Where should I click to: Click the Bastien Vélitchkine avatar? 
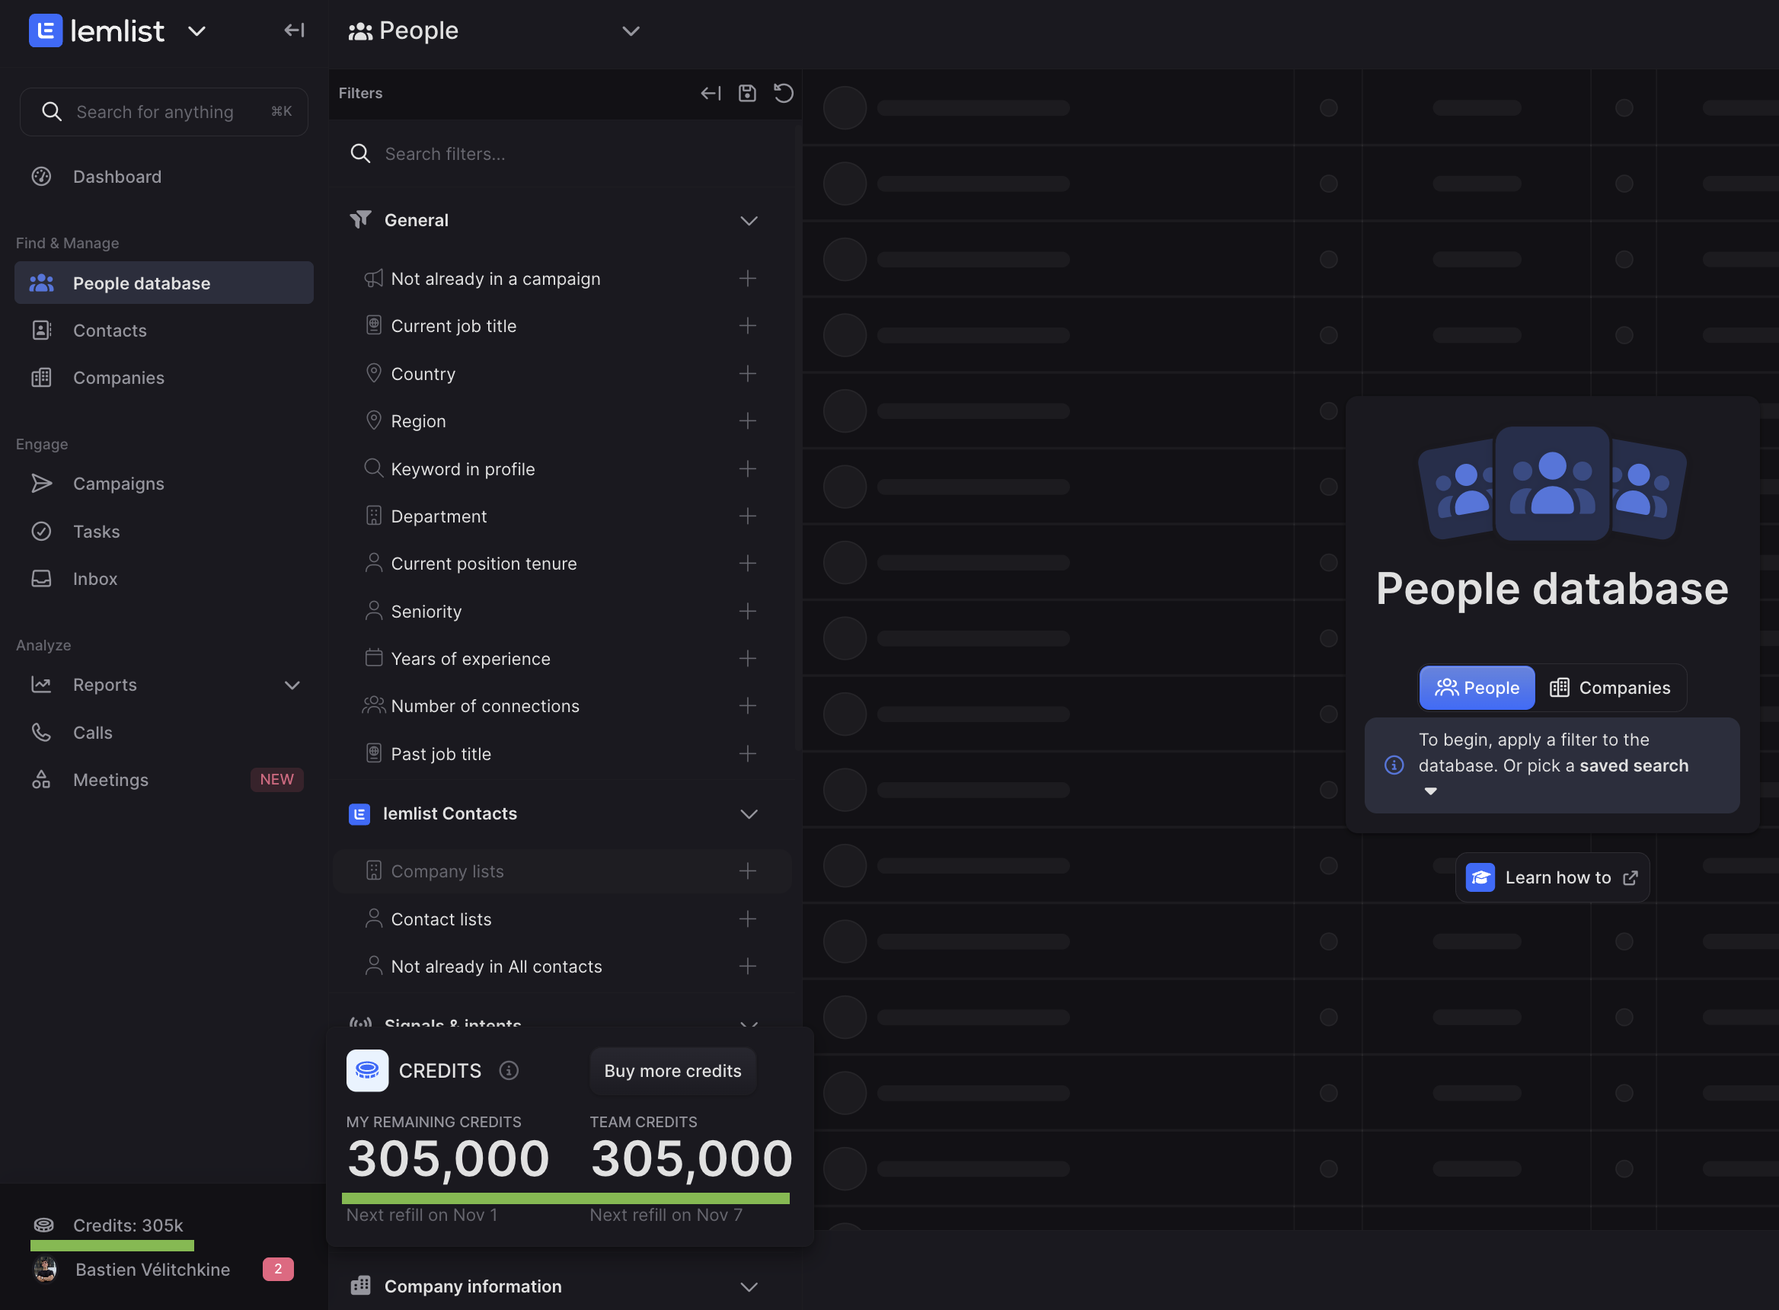(45, 1269)
